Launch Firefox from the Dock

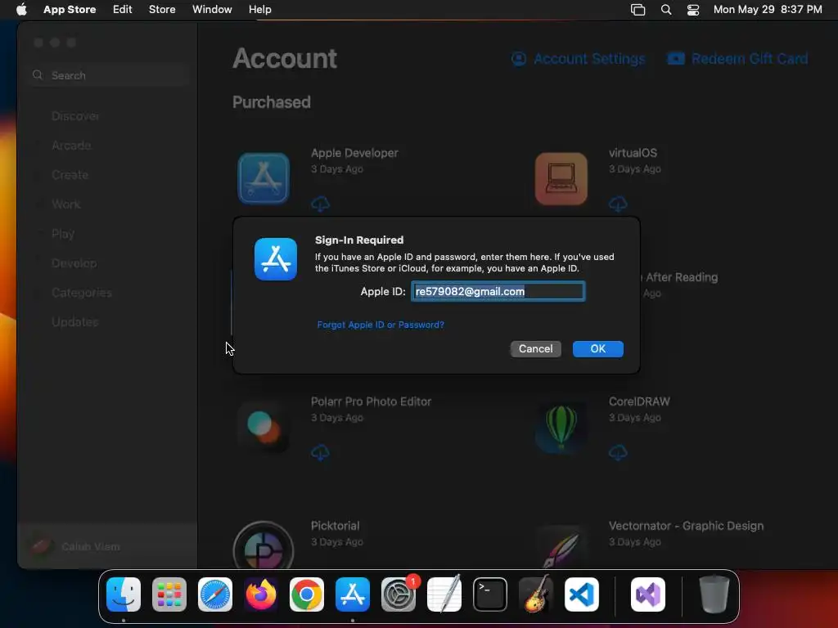(x=261, y=594)
